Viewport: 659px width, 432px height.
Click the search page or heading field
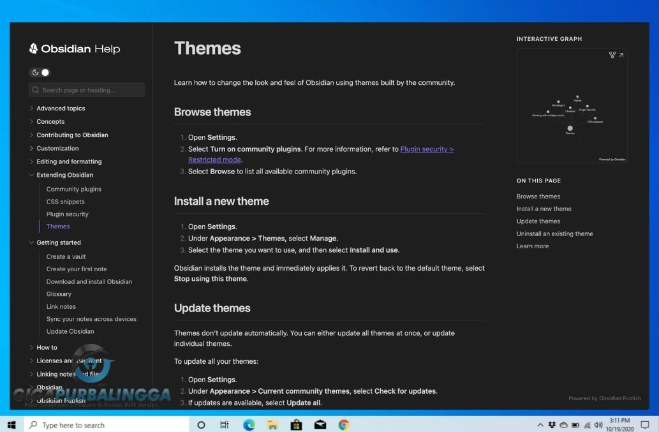click(87, 90)
